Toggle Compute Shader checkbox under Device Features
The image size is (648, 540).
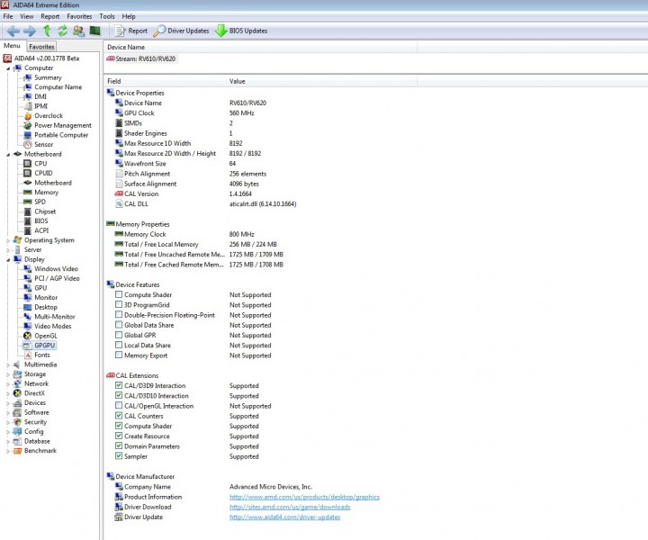[119, 294]
